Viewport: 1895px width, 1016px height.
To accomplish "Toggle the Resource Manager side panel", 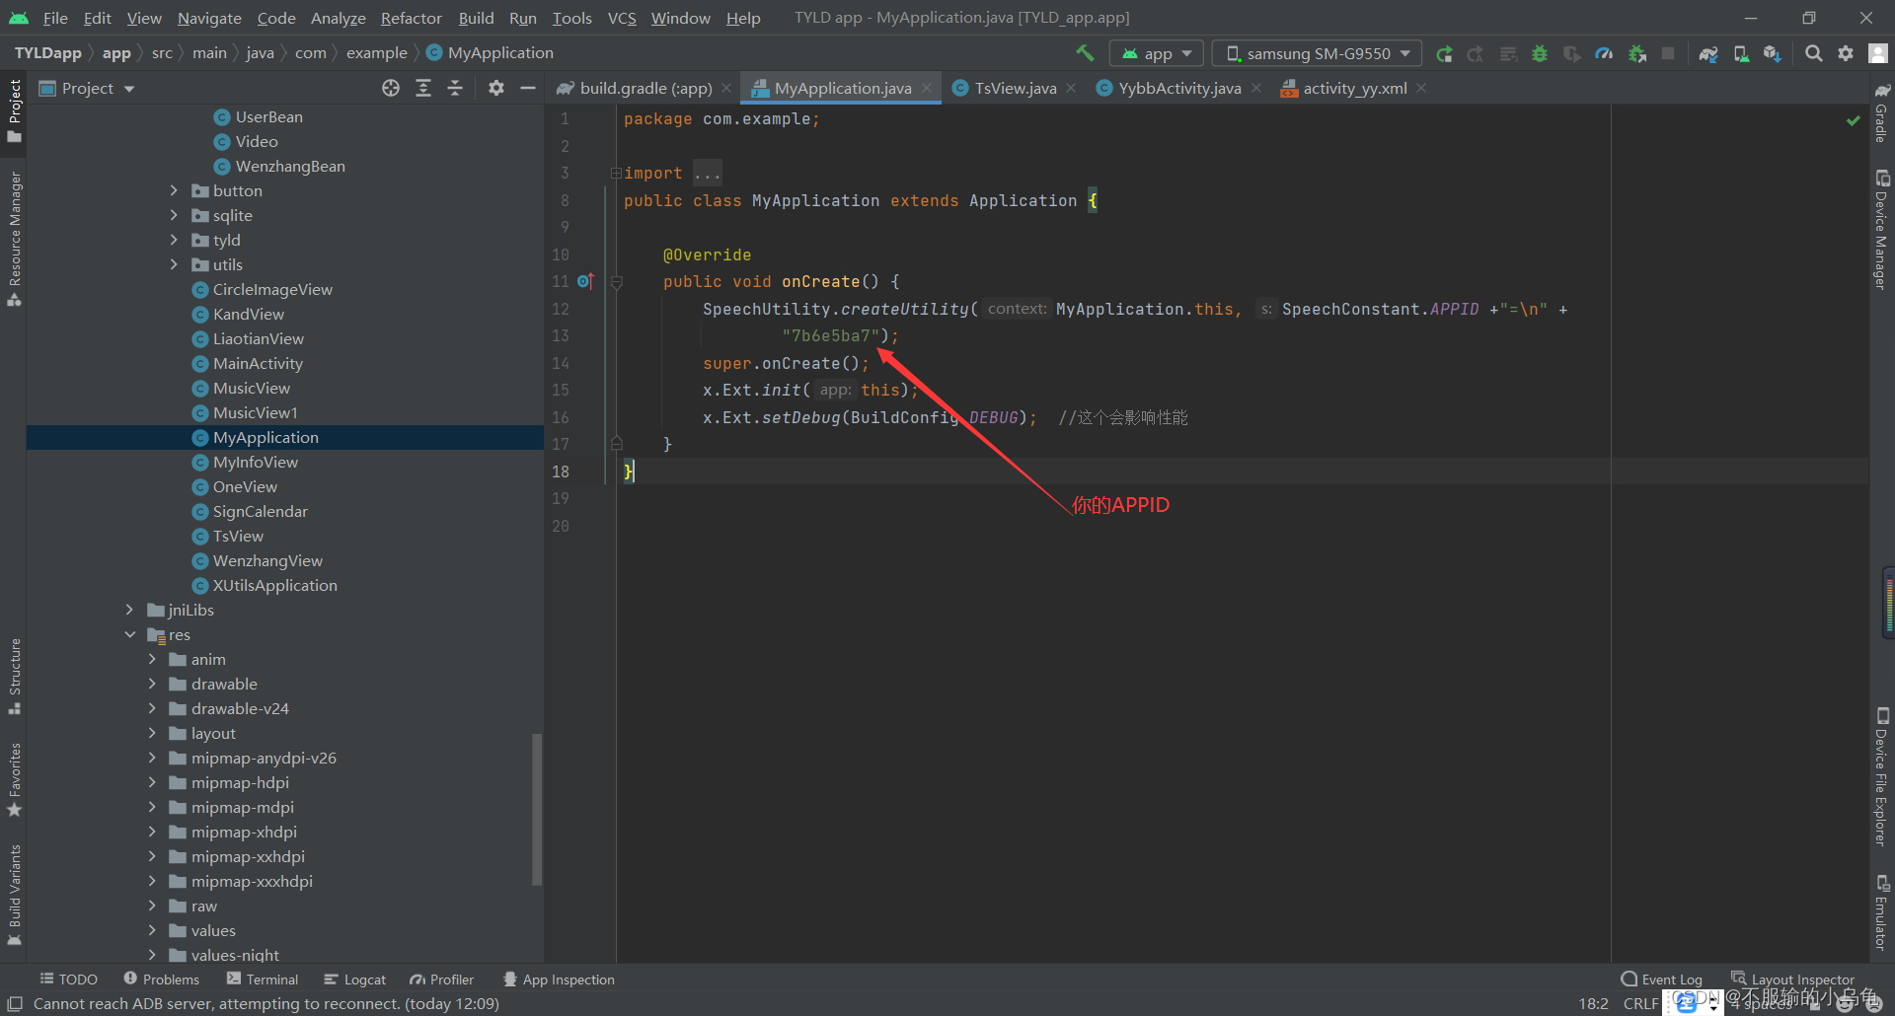I will coord(14,239).
